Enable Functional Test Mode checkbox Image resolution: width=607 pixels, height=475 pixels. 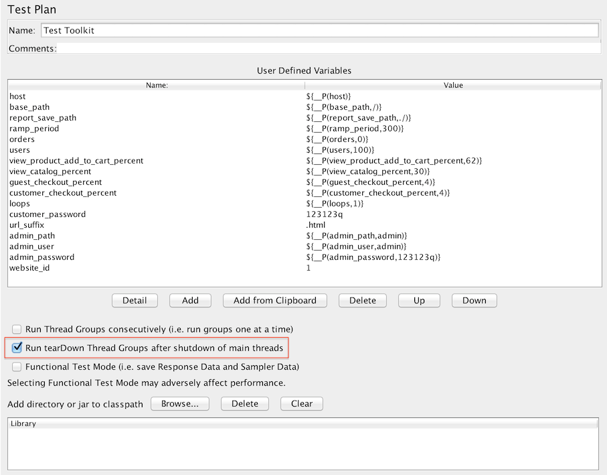point(17,367)
